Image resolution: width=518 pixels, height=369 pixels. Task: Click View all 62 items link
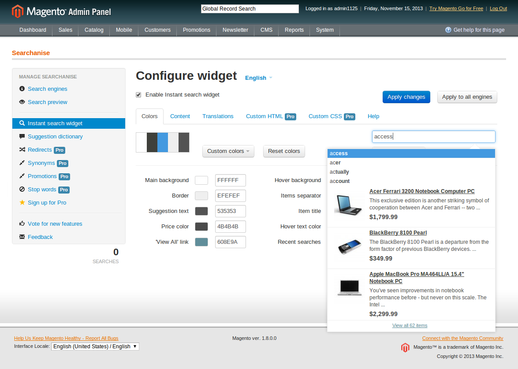coord(410,325)
